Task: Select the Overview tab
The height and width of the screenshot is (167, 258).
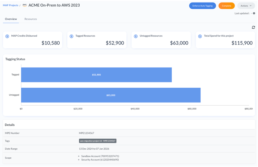Action: (x=11, y=19)
